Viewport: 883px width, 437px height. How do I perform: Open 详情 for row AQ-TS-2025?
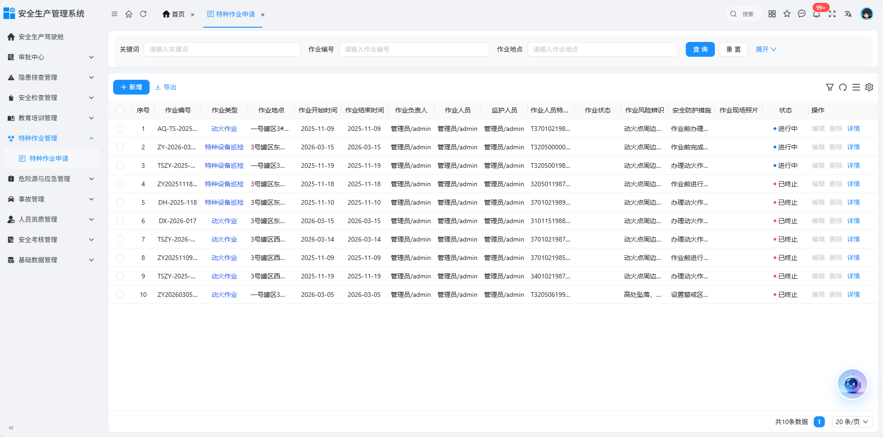point(853,129)
